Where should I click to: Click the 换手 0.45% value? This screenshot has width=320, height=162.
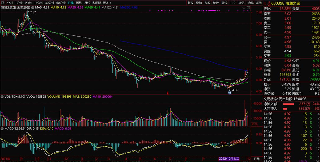pos(286,84)
